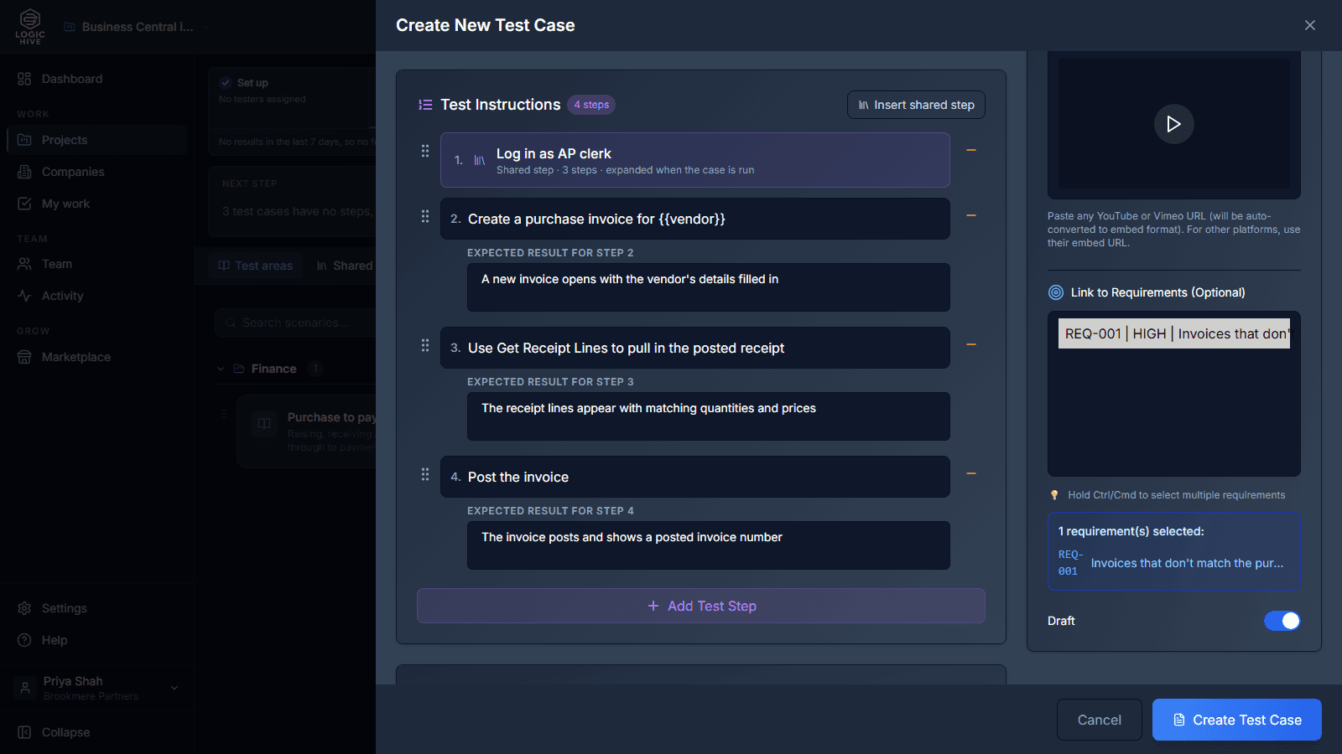Remove step 2 Create a purchase invoice

(971, 215)
